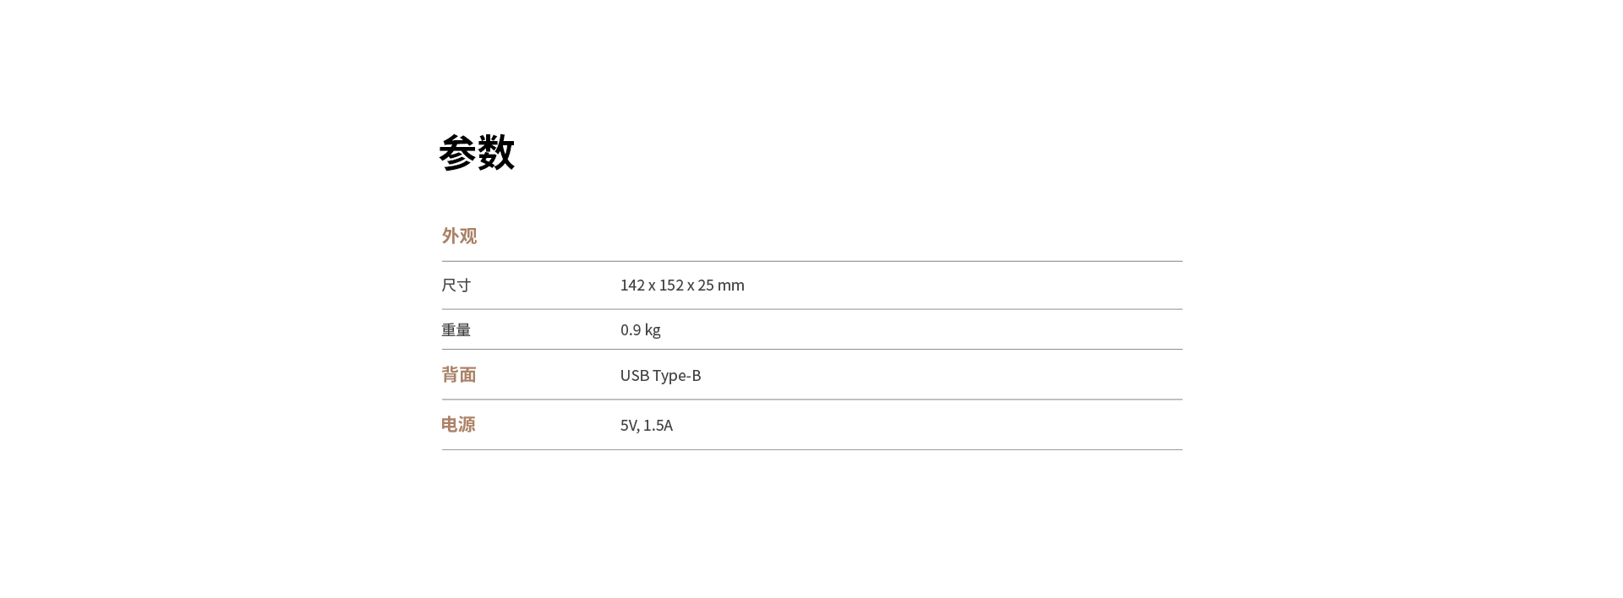Select the 0.9 kg weight value

[x=640, y=330]
